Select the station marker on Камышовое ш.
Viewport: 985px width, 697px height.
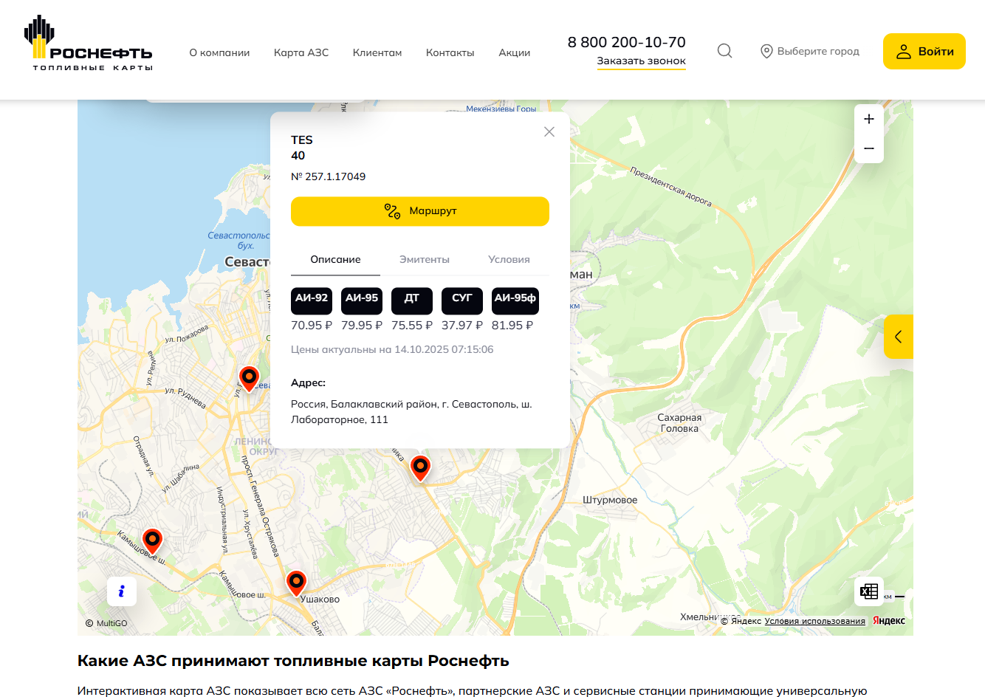click(x=152, y=541)
